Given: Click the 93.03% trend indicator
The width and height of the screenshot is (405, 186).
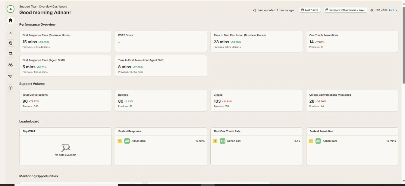Looking at the screenshot, I should [43, 42].
